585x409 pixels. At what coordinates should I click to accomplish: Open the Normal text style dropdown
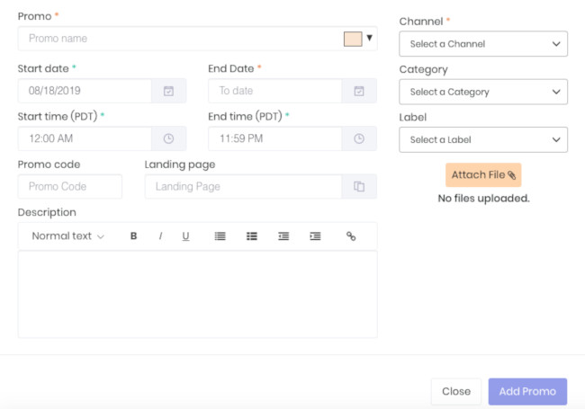[x=68, y=236]
